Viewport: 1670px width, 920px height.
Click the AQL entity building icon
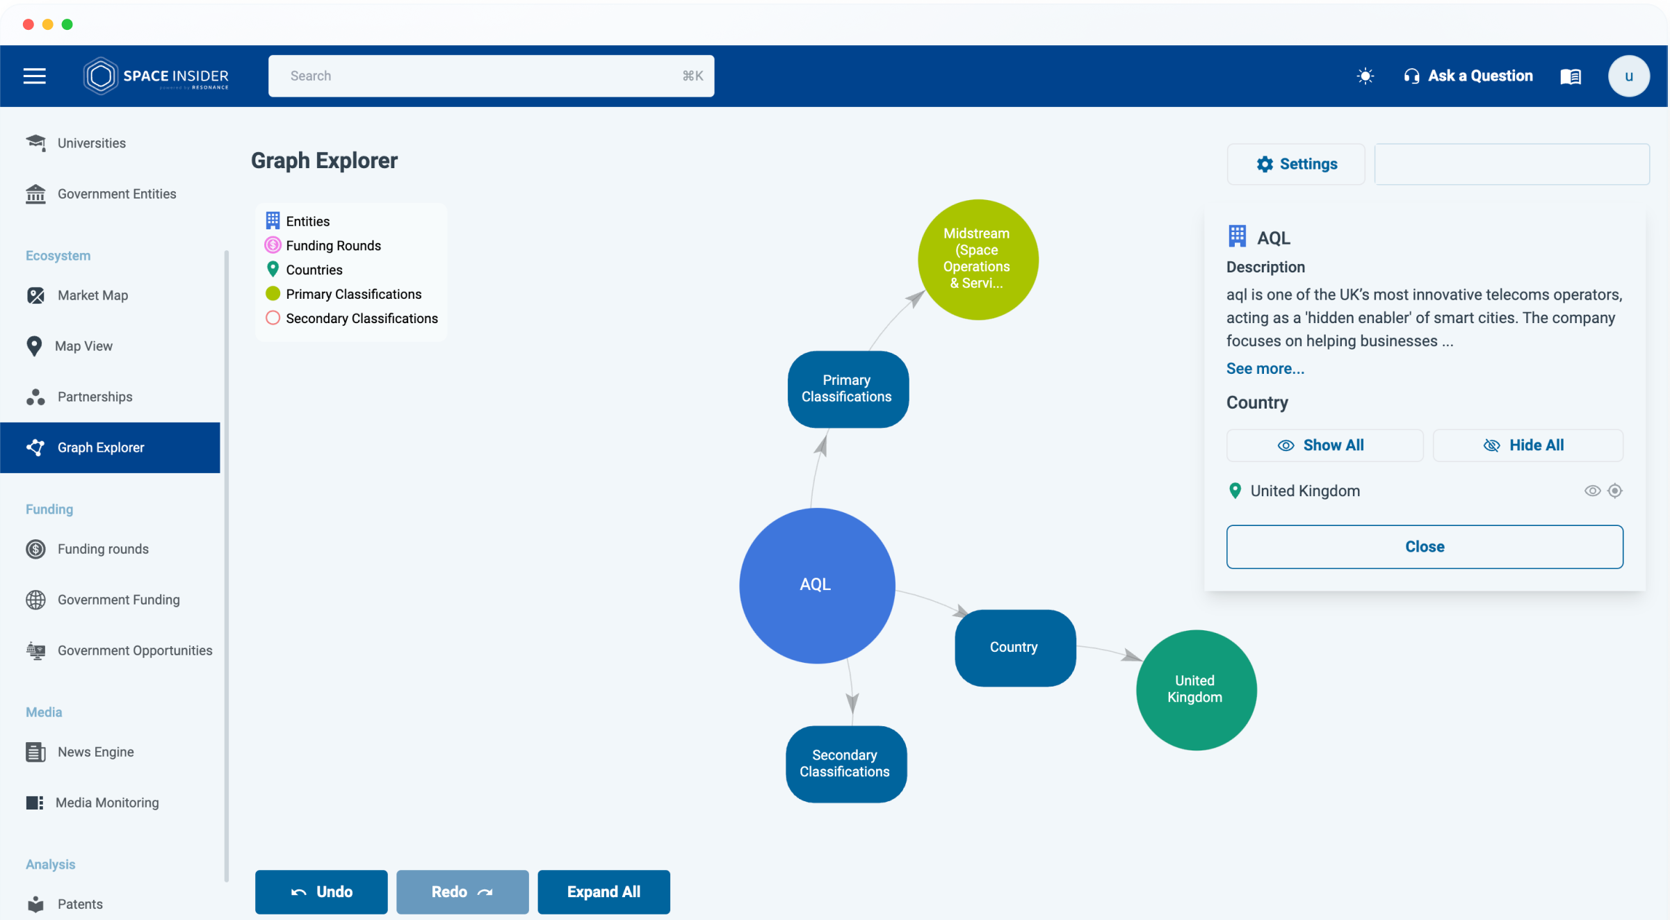click(x=1237, y=236)
